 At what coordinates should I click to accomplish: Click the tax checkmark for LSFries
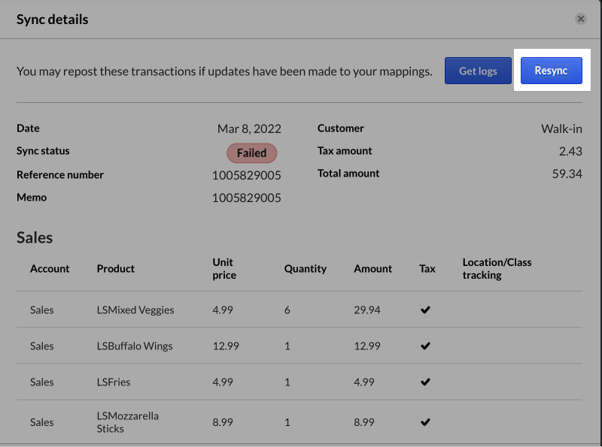425,382
